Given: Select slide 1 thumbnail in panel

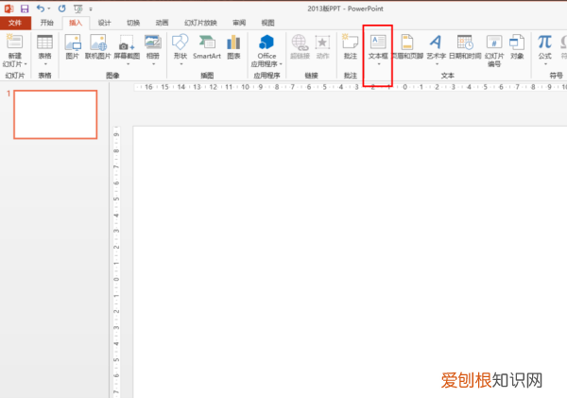Looking at the screenshot, I should pyautogui.click(x=56, y=114).
